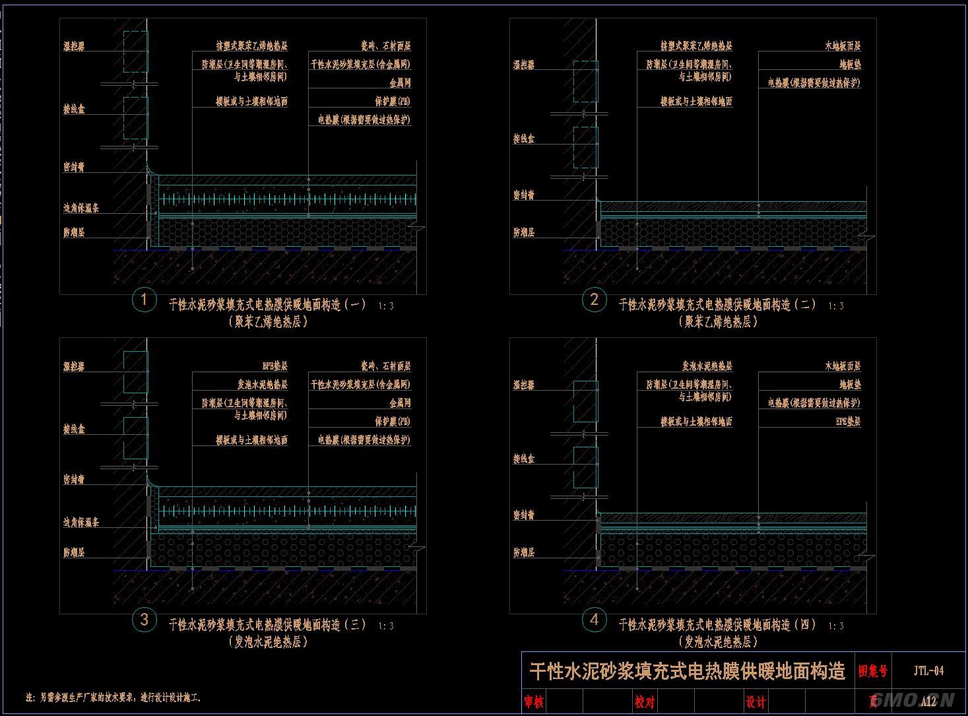Click the circled number 2 detail marker

click(595, 301)
